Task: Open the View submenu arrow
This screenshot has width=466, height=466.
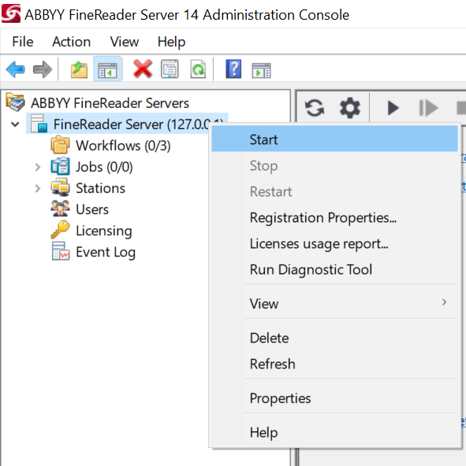Action: pyautogui.click(x=444, y=302)
